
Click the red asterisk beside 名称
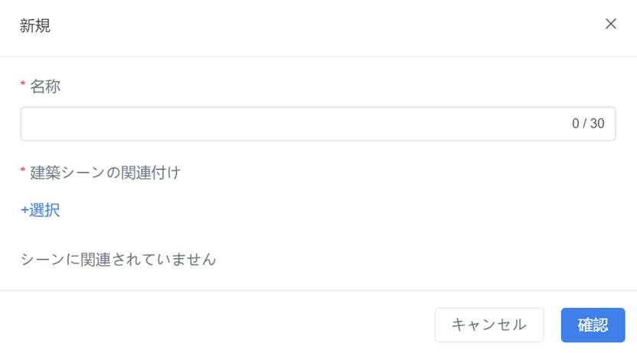(23, 84)
